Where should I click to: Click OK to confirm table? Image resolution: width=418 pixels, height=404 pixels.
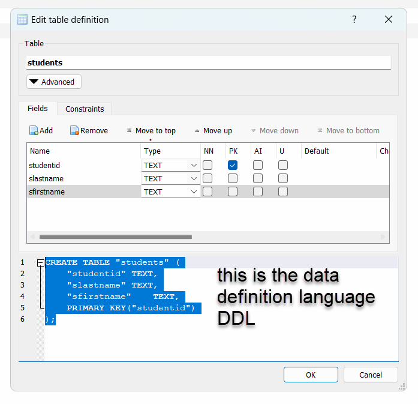point(311,375)
